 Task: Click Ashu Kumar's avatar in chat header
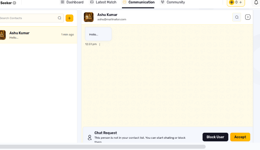89,17
